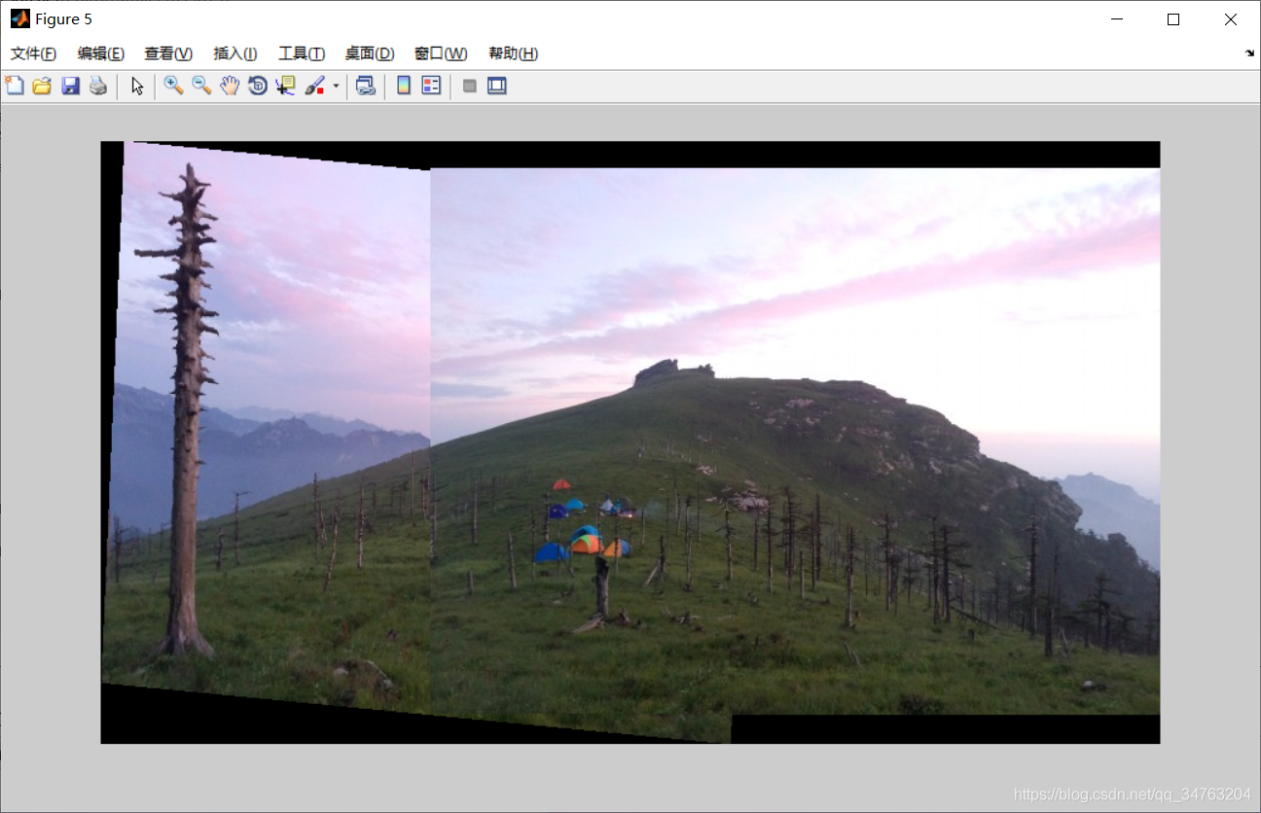Insert a colorbar
Screen dimensions: 1261x813
click(x=404, y=86)
